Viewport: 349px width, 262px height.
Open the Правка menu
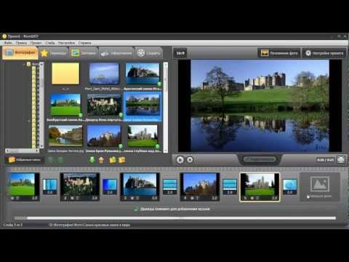[x=21, y=43]
